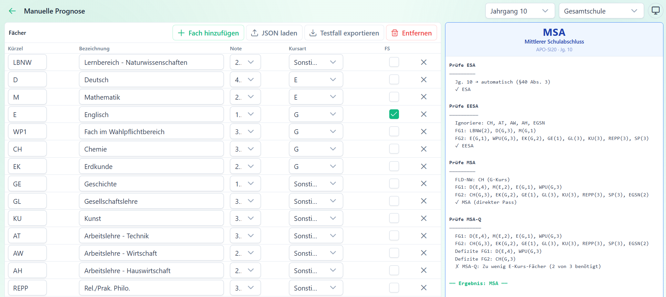
Task: Click the Ergebnis: MSA result text
Action: click(x=478, y=283)
